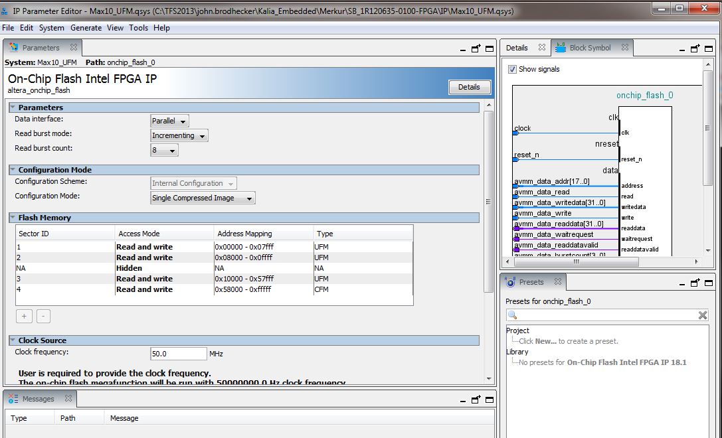Image resolution: width=722 pixels, height=438 pixels.
Task: Minimize the Block Symbol panel
Action: 682,50
